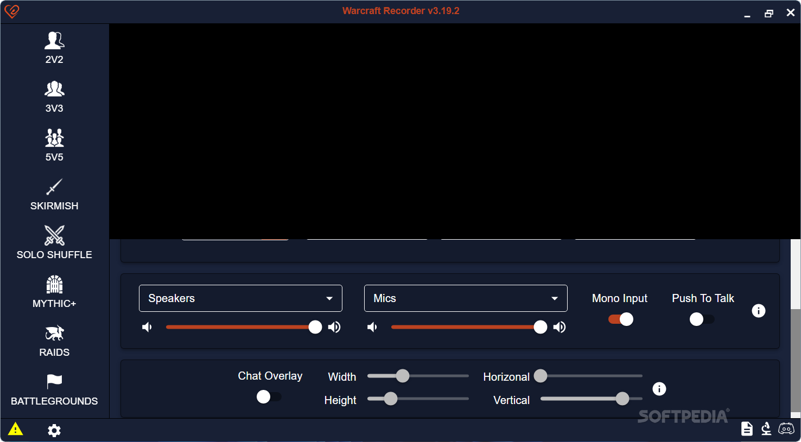Click the black video preview area
The image size is (801, 442).
tap(455, 131)
